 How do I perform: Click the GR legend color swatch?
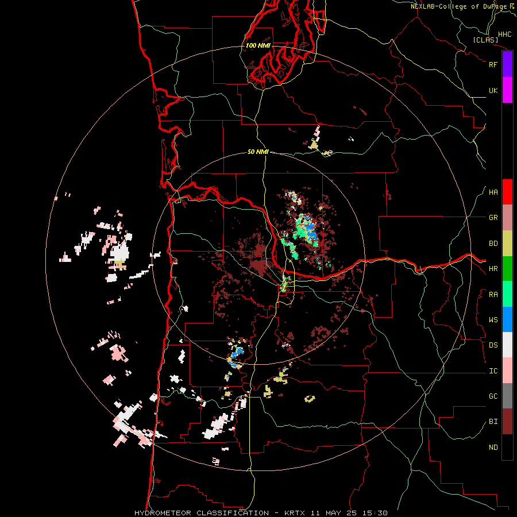point(507,218)
